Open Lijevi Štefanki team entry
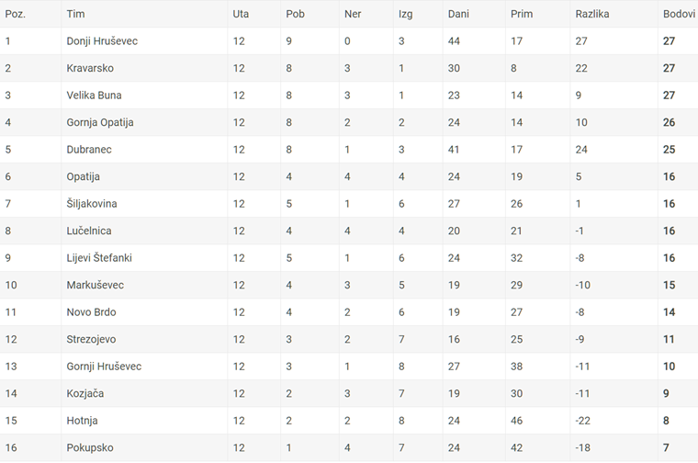The image size is (698, 463). coord(99,258)
